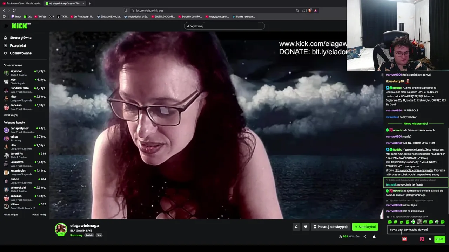This screenshot has height=252, width=449.
Task: Open szymool channel in followed list
Action: (25, 73)
